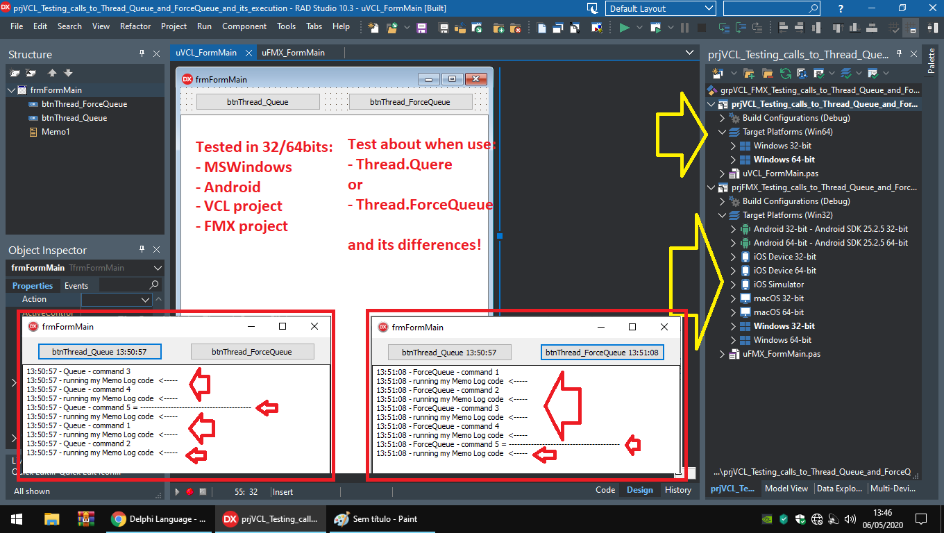Save the current file with purple disk icon
This screenshot has height=533, width=944.
pos(422,28)
